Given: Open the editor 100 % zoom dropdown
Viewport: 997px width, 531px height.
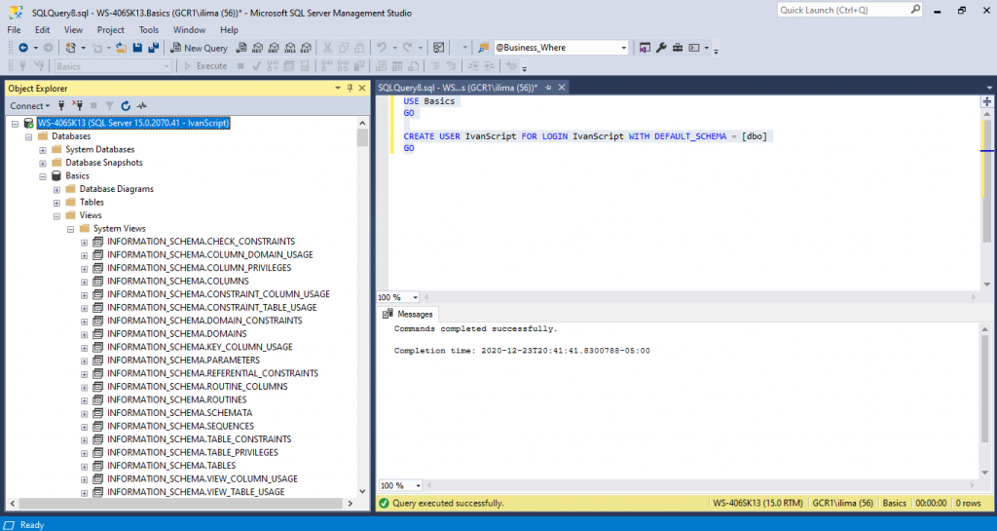Looking at the screenshot, I should (x=415, y=297).
